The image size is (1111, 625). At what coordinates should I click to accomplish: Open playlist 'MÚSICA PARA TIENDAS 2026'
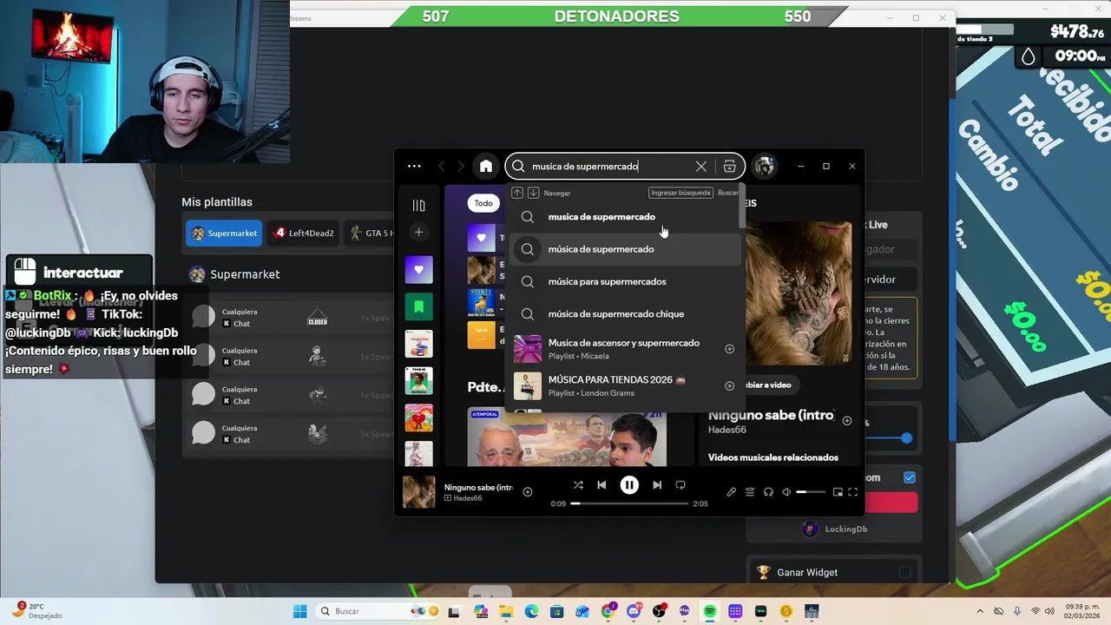626,385
